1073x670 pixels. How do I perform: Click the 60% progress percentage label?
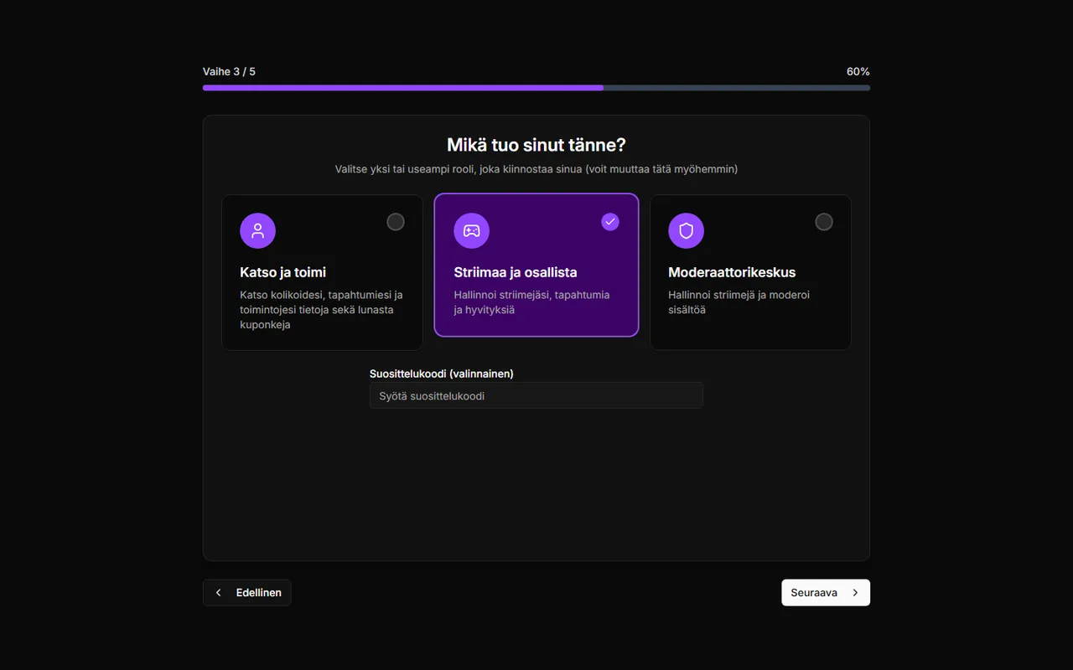(858, 72)
